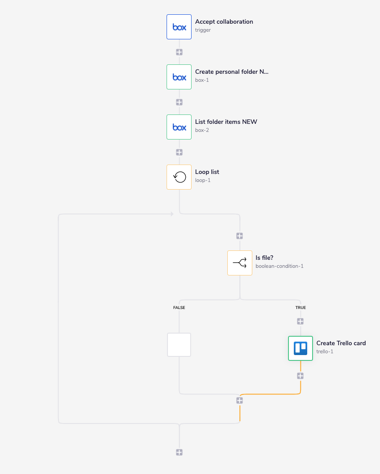Image resolution: width=380 pixels, height=474 pixels.
Task: Add a step below List folder items NEW
Action: 179,152
